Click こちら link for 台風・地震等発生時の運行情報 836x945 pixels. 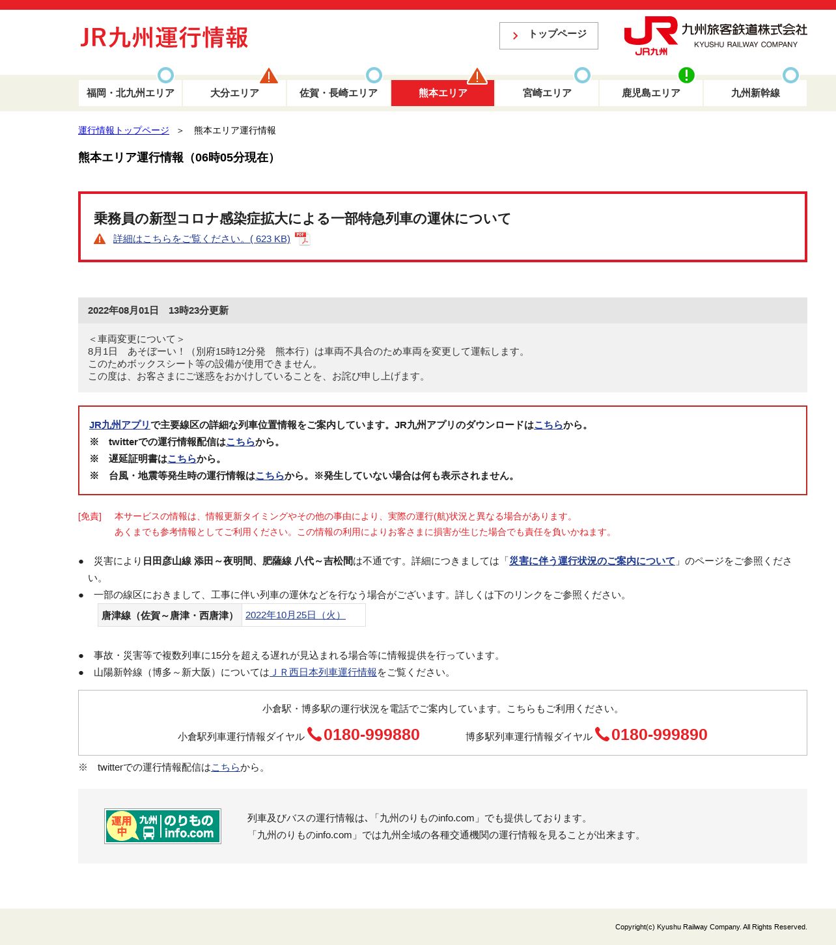tap(270, 476)
